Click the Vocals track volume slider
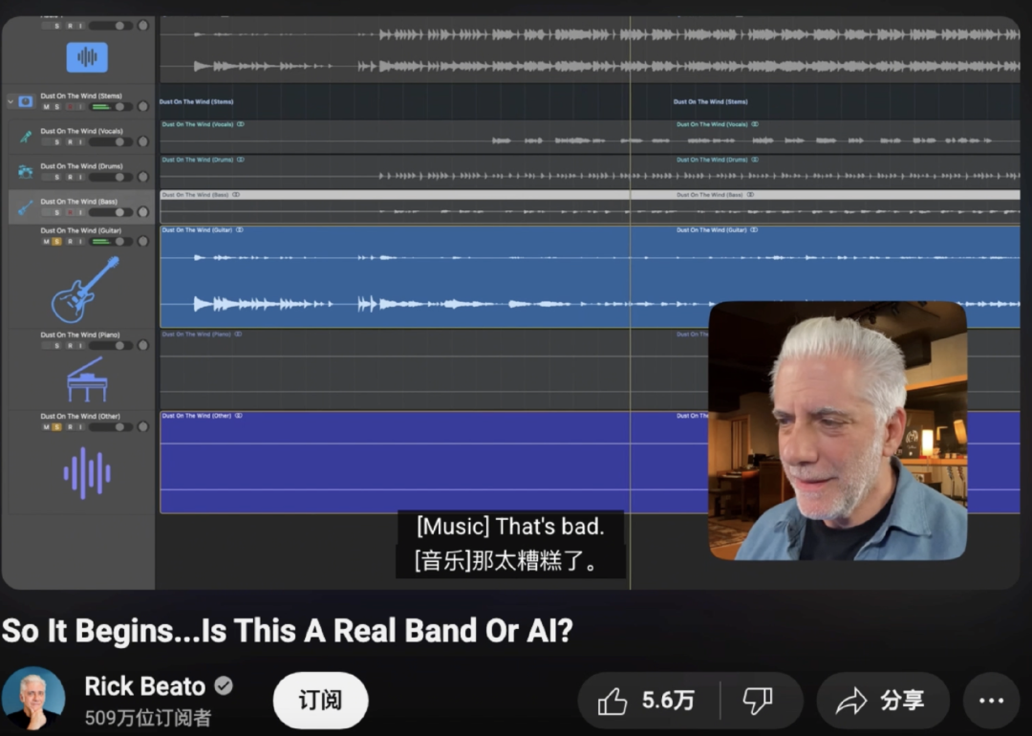This screenshot has width=1032, height=736. [111, 142]
